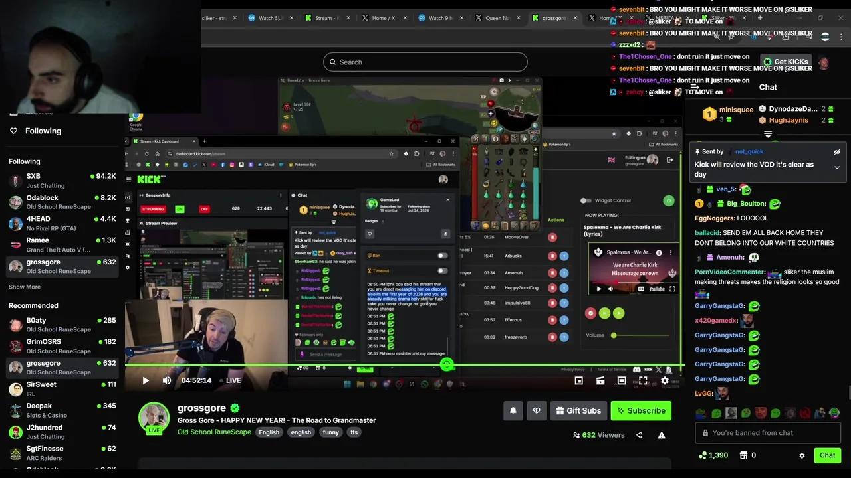The image size is (851, 478).
Task: Open Deepak in Recommended list
Action: [x=62, y=410]
